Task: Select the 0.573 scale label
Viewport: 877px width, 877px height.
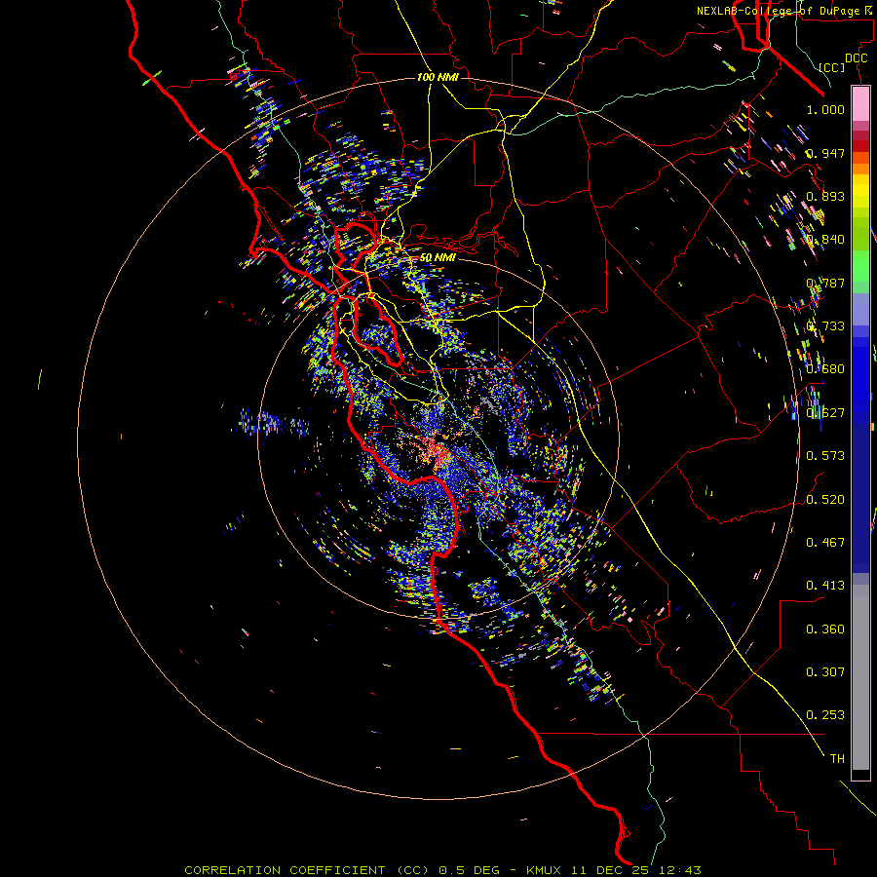Action: tap(825, 455)
